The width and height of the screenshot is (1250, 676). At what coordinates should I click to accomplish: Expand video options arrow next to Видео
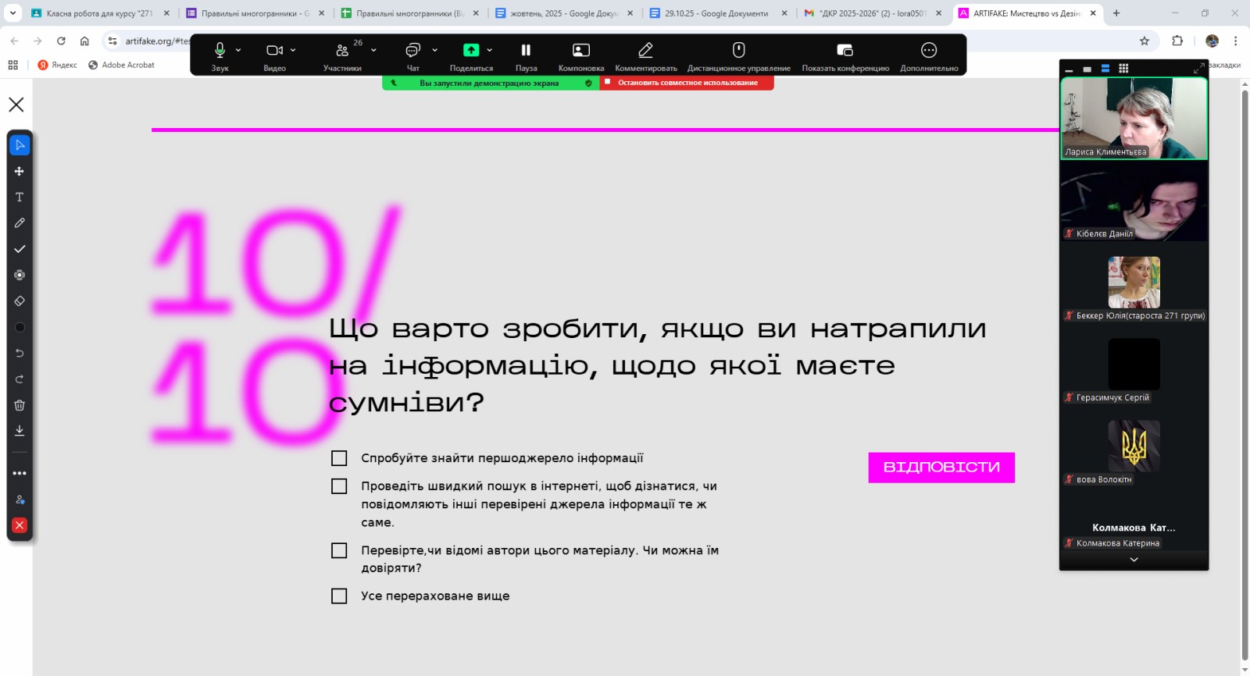[x=293, y=50]
